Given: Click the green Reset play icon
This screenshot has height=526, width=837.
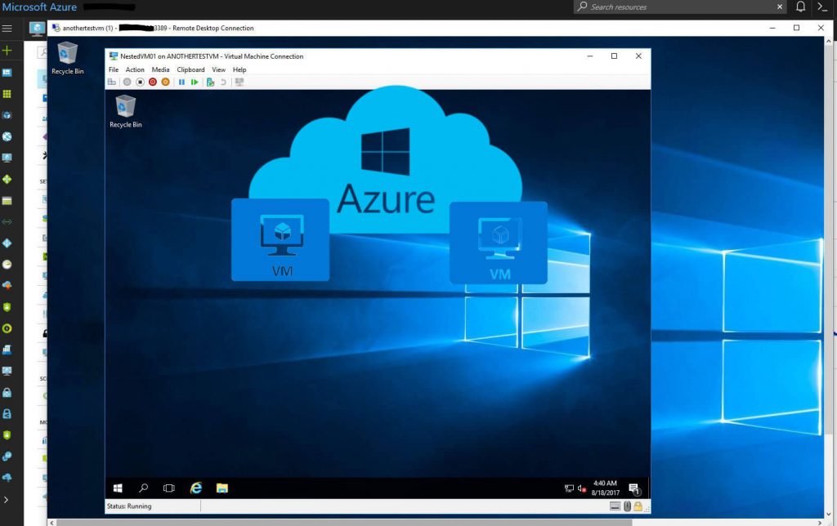Looking at the screenshot, I should pyautogui.click(x=195, y=82).
